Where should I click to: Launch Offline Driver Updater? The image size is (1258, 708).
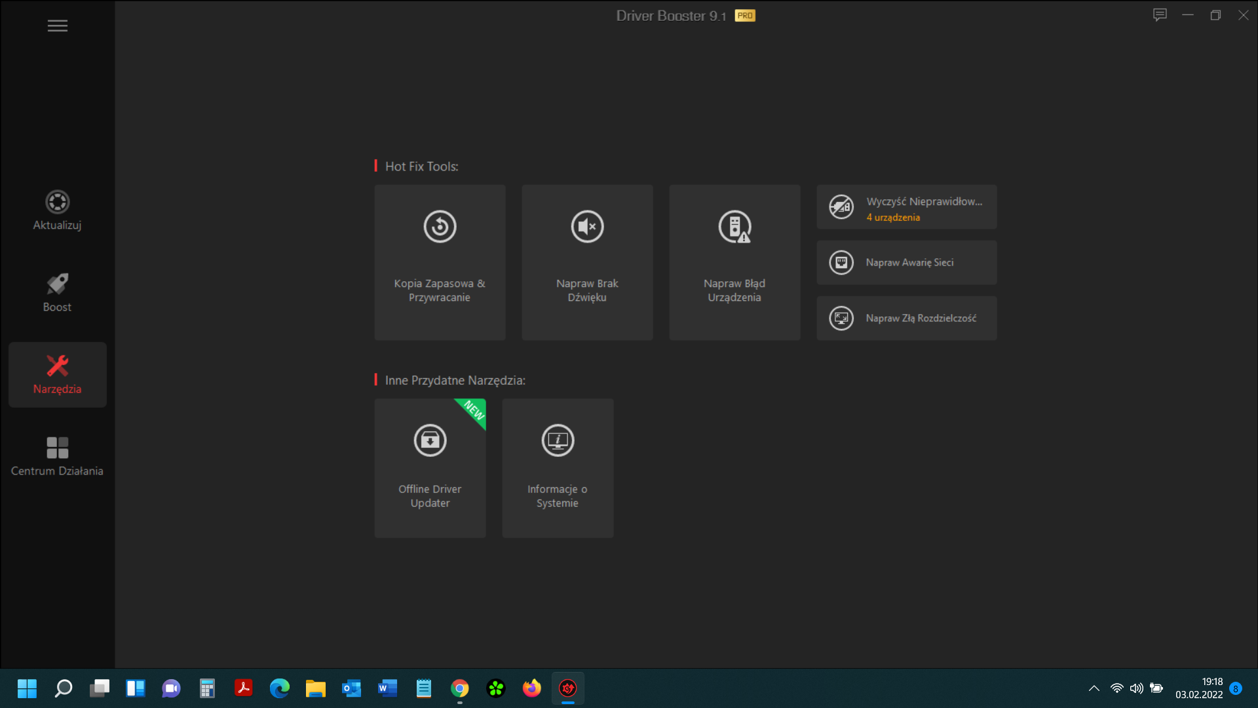pyautogui.click(x=430, y=468)
